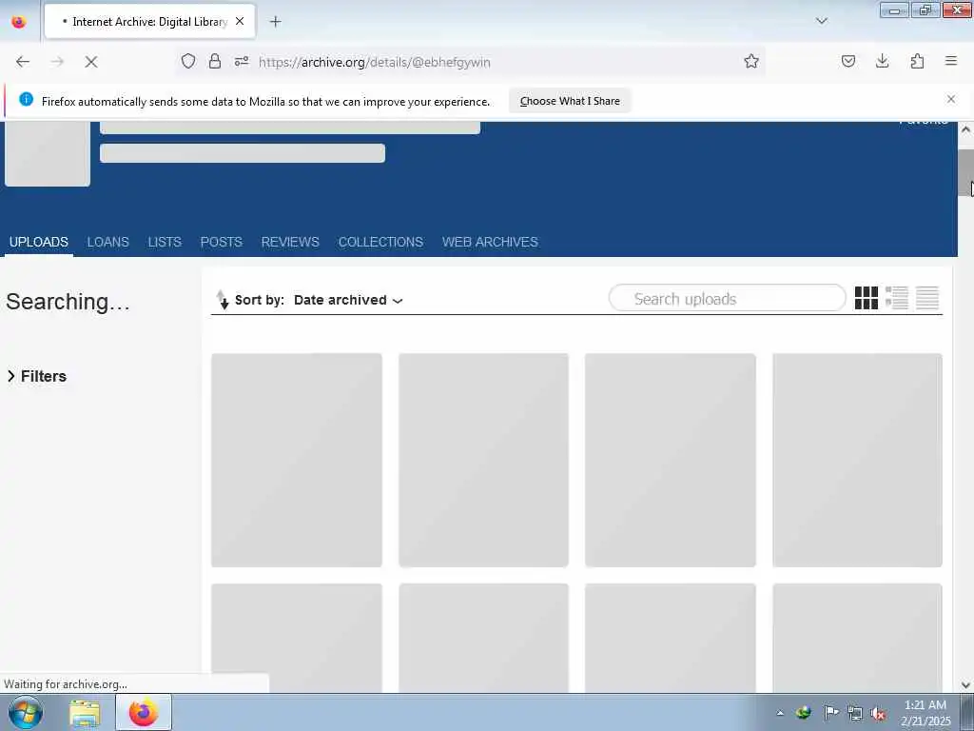
Task: Click the green tray application icon
Action: tap(803, 712)
